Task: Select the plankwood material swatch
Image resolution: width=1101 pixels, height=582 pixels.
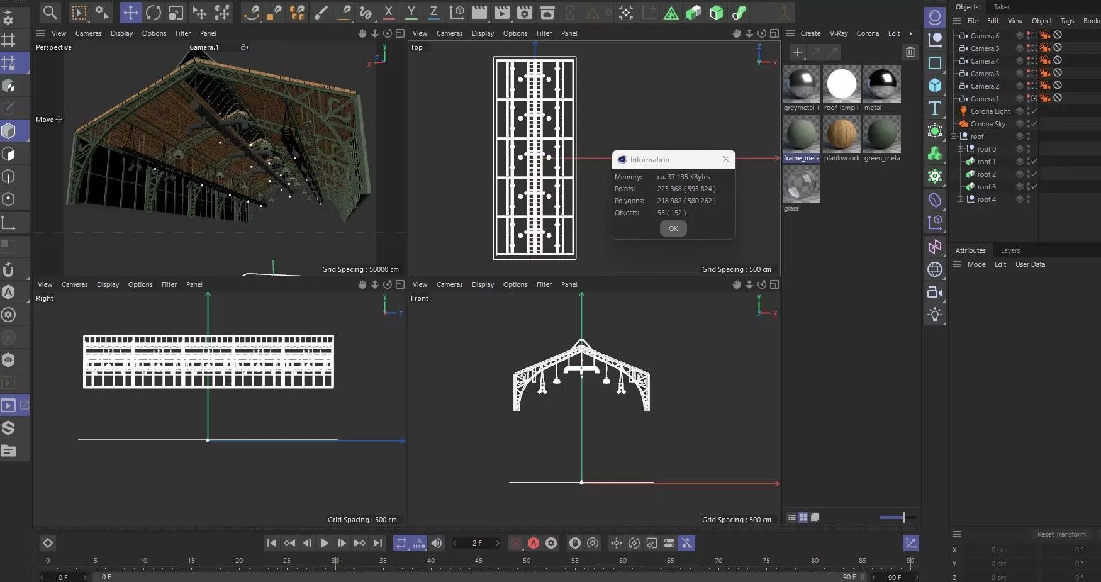Action: pyautogui.click(x=841, y=134)
